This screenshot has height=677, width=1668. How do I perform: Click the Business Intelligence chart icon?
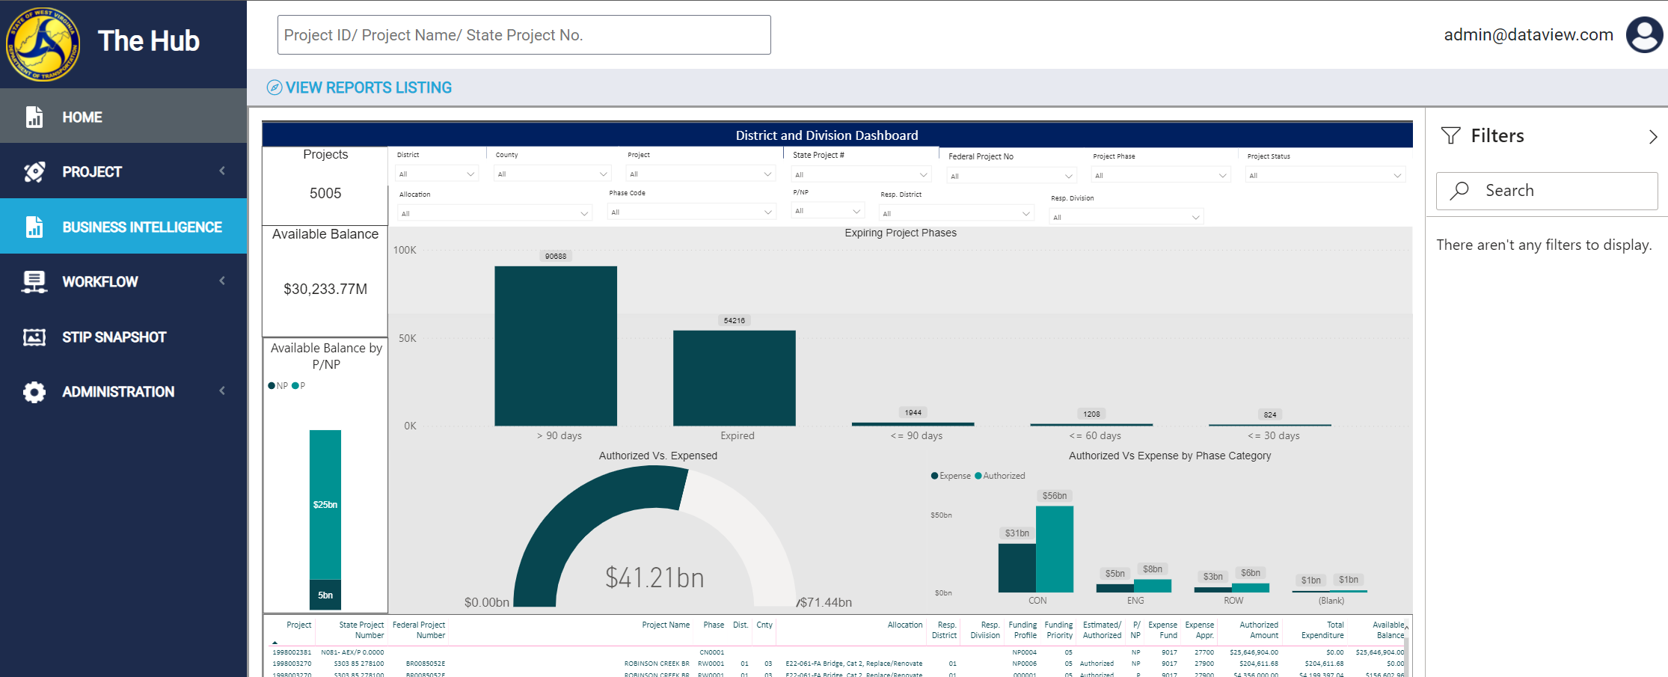[x=34, y=227]
